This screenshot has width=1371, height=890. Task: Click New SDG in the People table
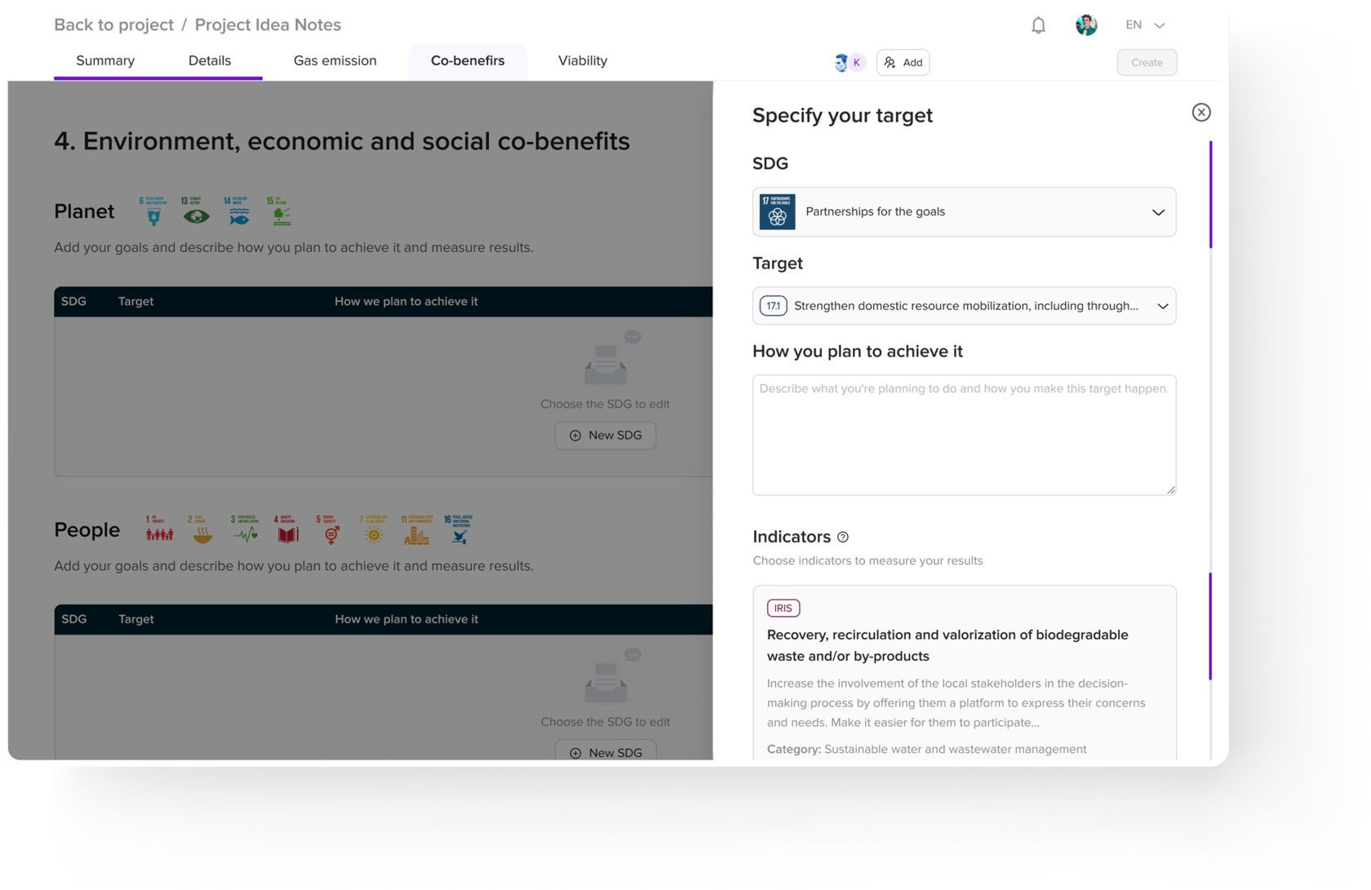point(606,751)
